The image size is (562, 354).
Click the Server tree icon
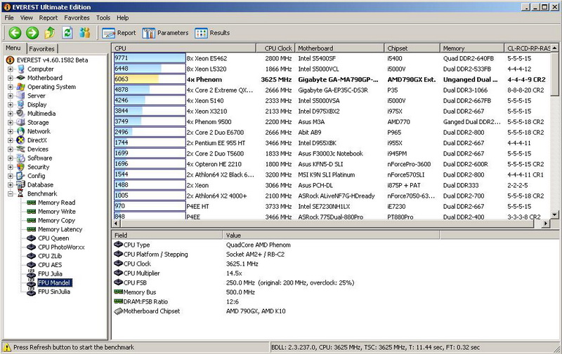21,95
